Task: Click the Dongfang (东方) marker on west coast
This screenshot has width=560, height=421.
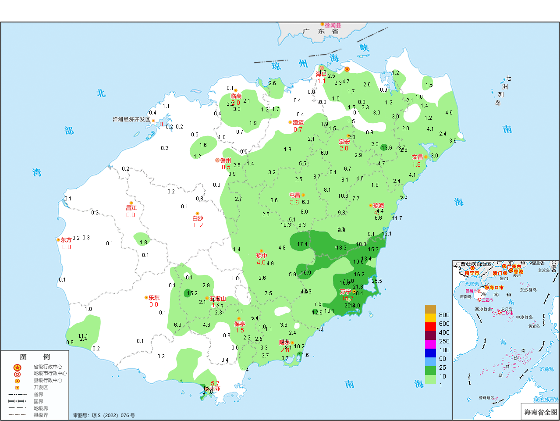Action: [58, 240]
